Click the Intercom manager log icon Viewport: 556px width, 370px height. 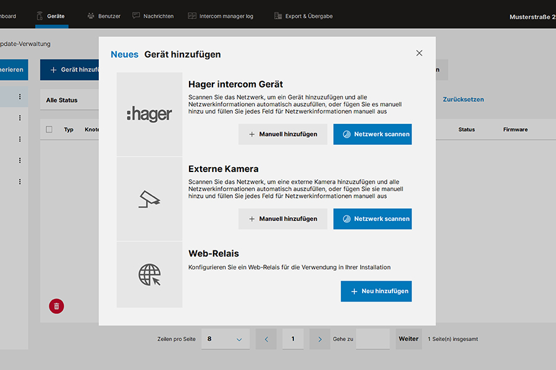point(192,15)
